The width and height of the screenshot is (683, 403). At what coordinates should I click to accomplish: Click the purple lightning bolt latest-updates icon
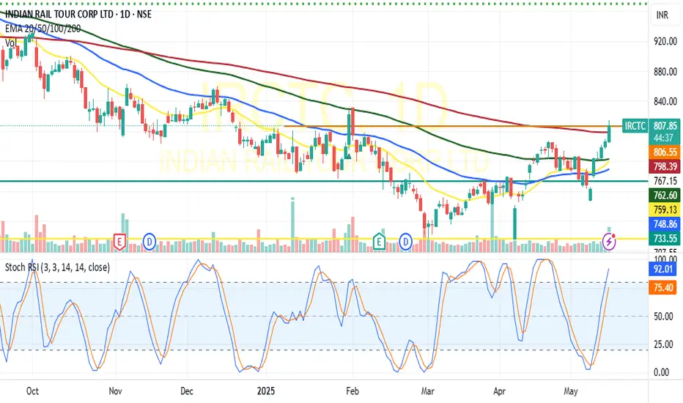pyautogui.click(x=609, y=241)
